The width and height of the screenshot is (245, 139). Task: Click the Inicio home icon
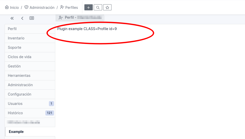(x=7, y=7)
